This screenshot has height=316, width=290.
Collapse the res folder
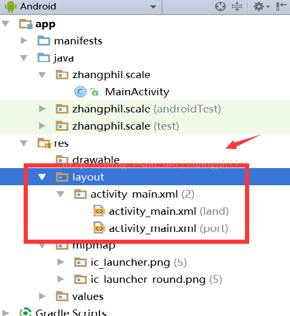pyautogui.click(x=24, y=143)
